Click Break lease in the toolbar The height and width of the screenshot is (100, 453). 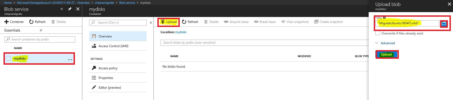tap(265, 22)
